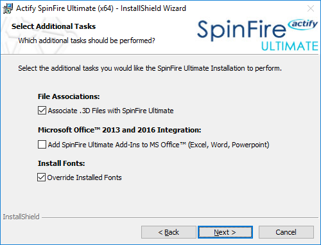Screen dimensions: 321x245
Task: Uncheck the Override Installed Fonts checkbox
Action: point(41,177)
